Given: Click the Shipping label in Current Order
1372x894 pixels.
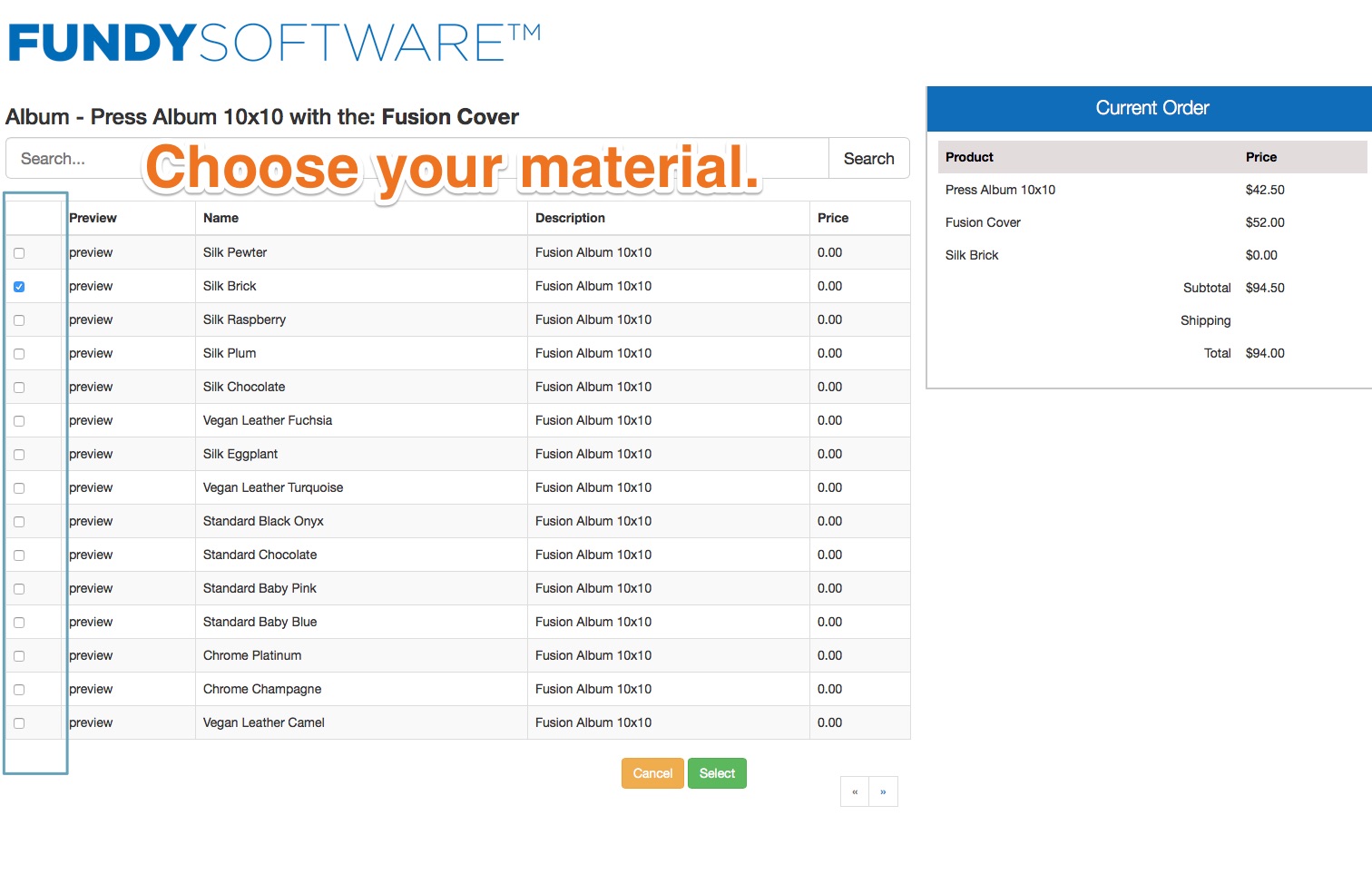Looking at the screenshot, I should point(1206,320).
